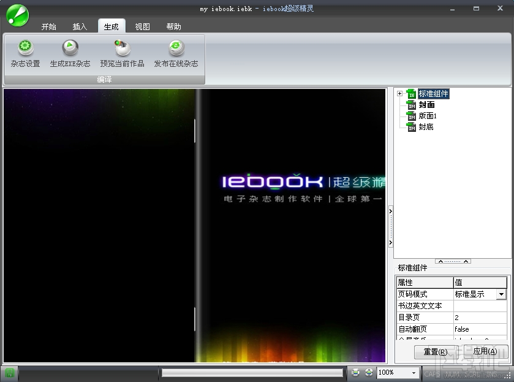Click the splitter arrows above 标准组件 properties

click(x=453, y=261)
